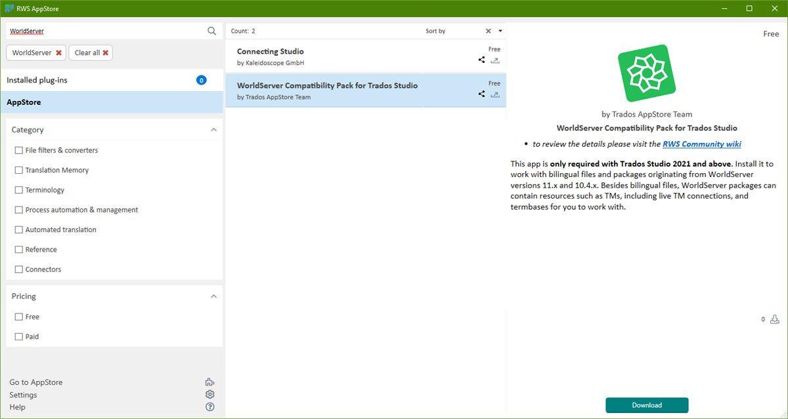Image resolution: width=788 pixels, height=419 pixels.
Task: Click the Go to AppStore puzzle icon
Action: tap(210, 382)
